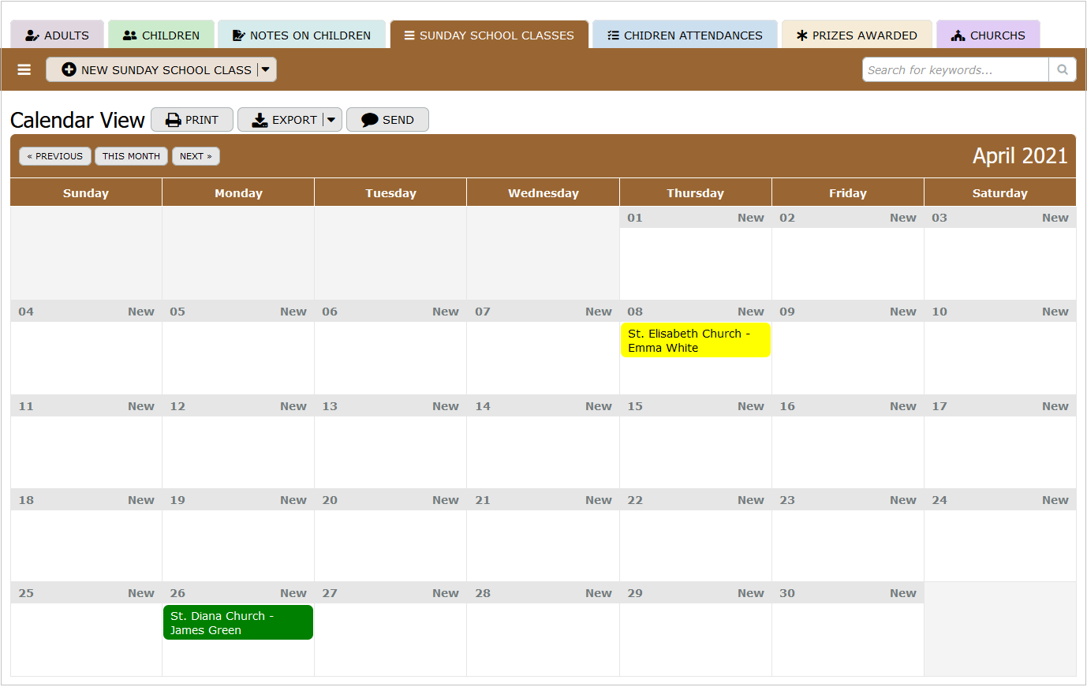Open the yellow St. Elisabeth Church event
The width and height of the screenshot is (1087, 687).
[695, 341]
